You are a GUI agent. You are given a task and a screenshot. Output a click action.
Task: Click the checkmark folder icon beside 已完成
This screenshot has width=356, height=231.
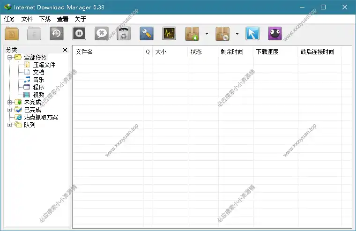point(18,110)
